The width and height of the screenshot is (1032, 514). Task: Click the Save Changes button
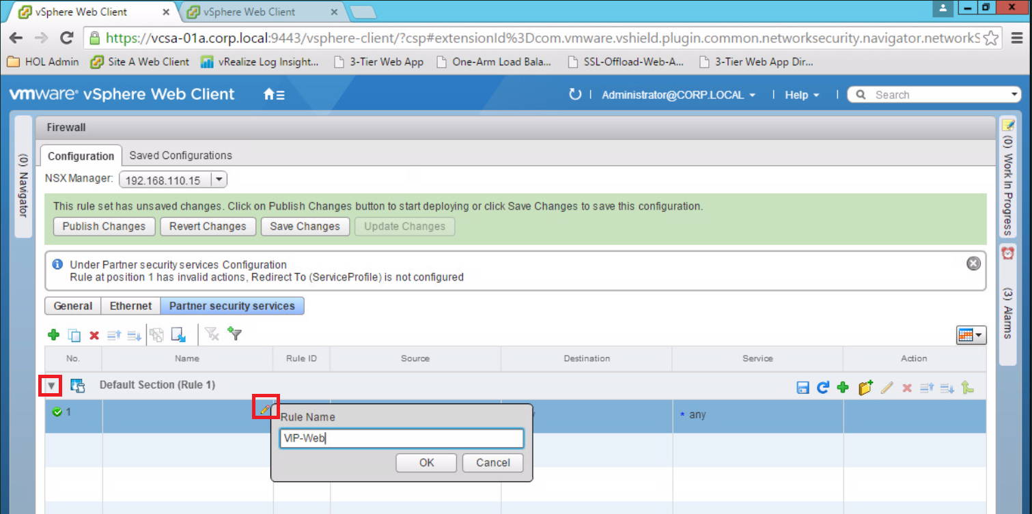[x=305, y=227]
